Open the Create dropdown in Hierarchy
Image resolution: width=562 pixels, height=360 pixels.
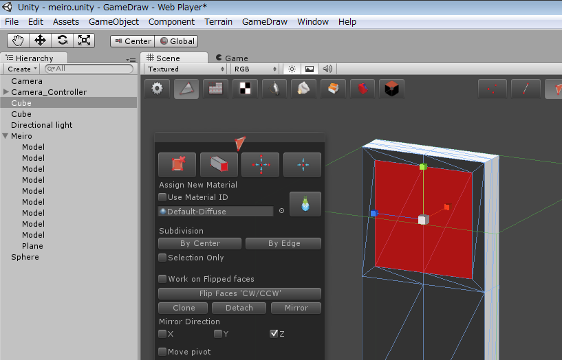22,69
